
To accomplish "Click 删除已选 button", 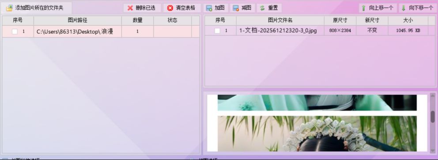I will pos(142,8).
